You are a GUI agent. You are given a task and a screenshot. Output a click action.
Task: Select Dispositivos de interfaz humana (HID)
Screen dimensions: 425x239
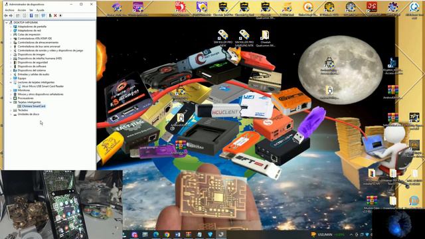(37, 58)
